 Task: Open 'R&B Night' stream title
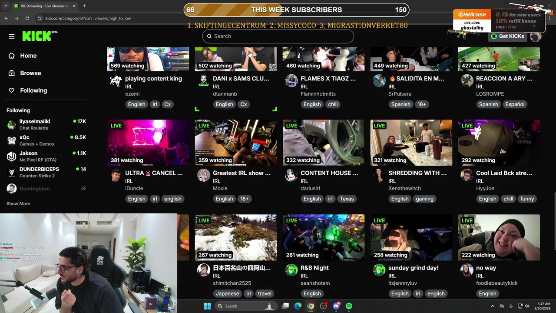[314, 268]
